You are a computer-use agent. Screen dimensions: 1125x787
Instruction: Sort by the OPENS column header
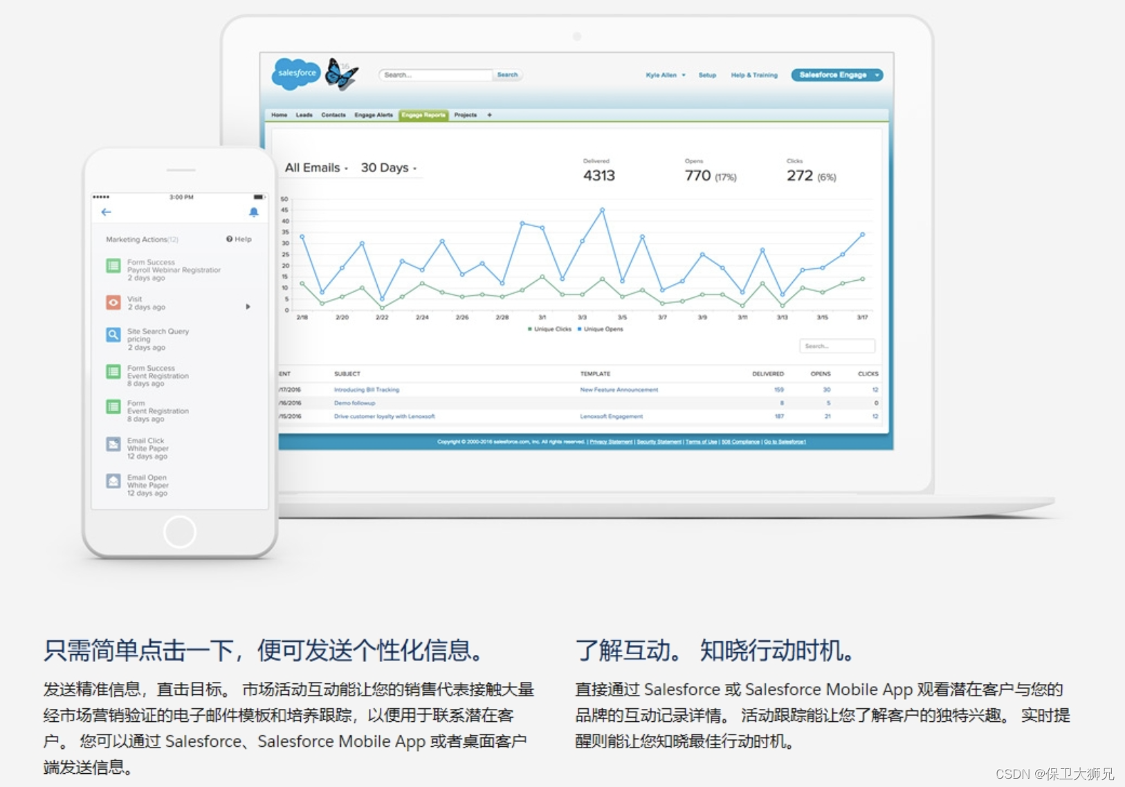pos(821,373)
